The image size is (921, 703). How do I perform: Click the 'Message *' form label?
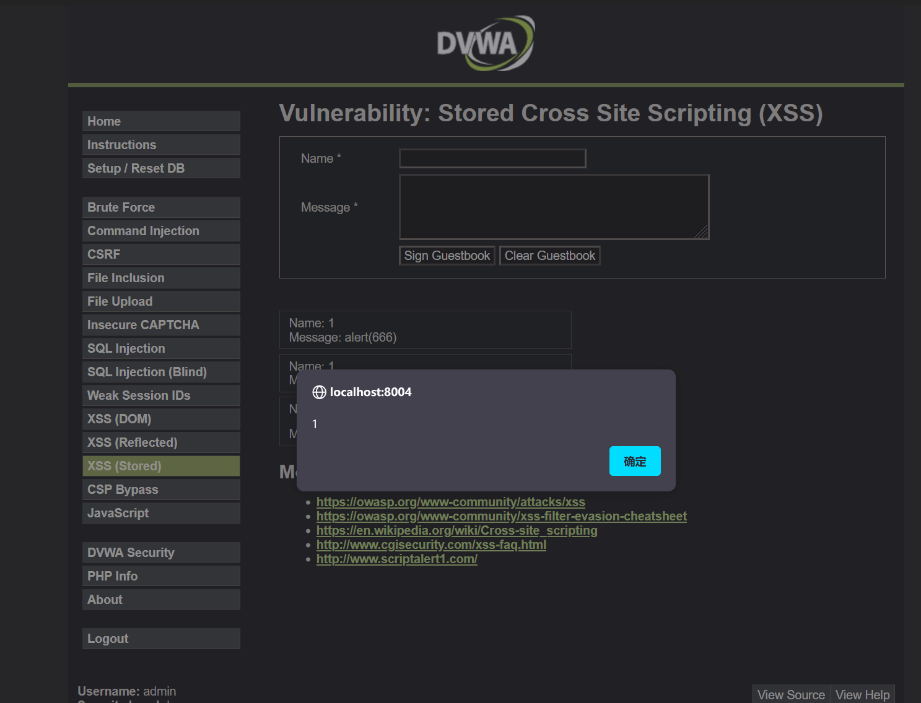click(330, 207)
